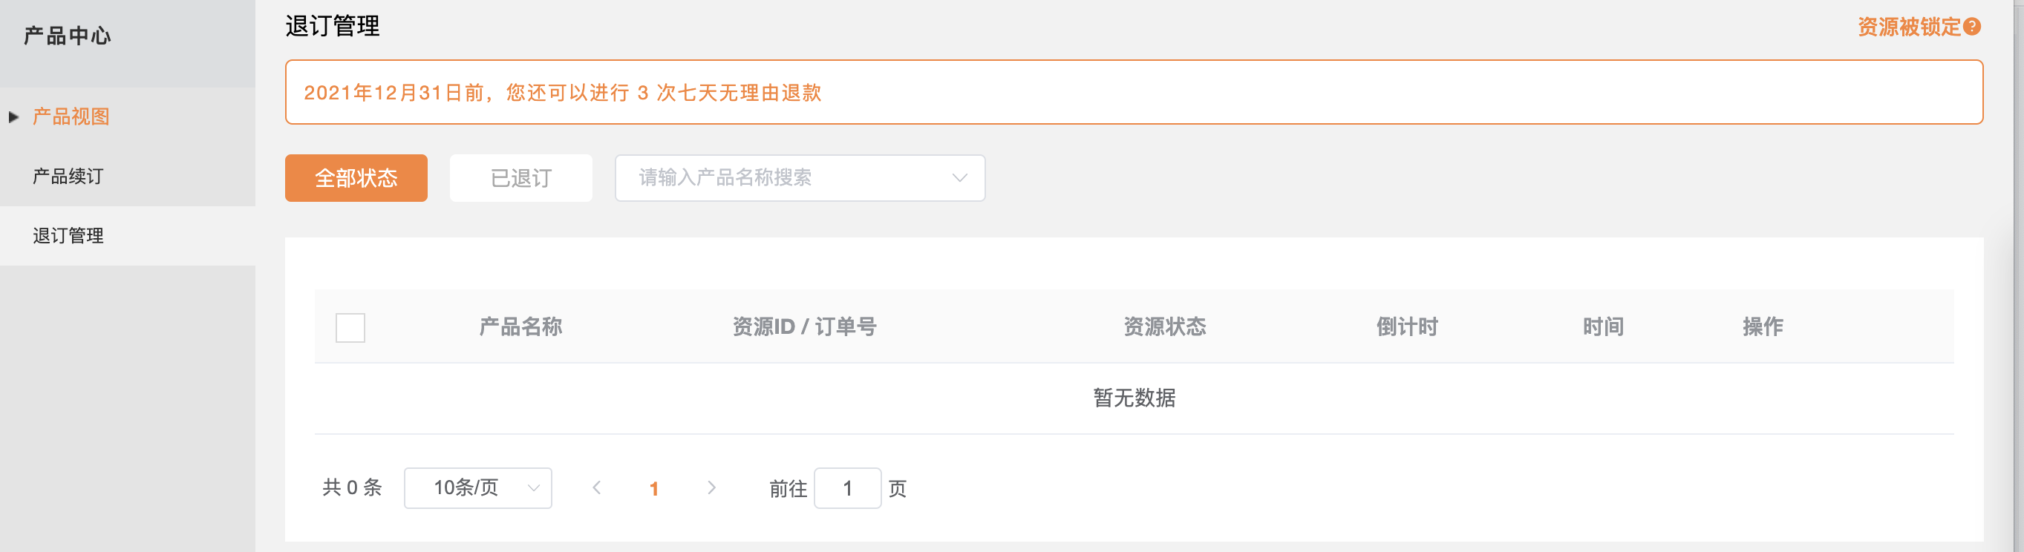Viewport: 2024px width, 552px height.
Task: Click the orange help question mark icon
Action: (x=1971, y=27)
